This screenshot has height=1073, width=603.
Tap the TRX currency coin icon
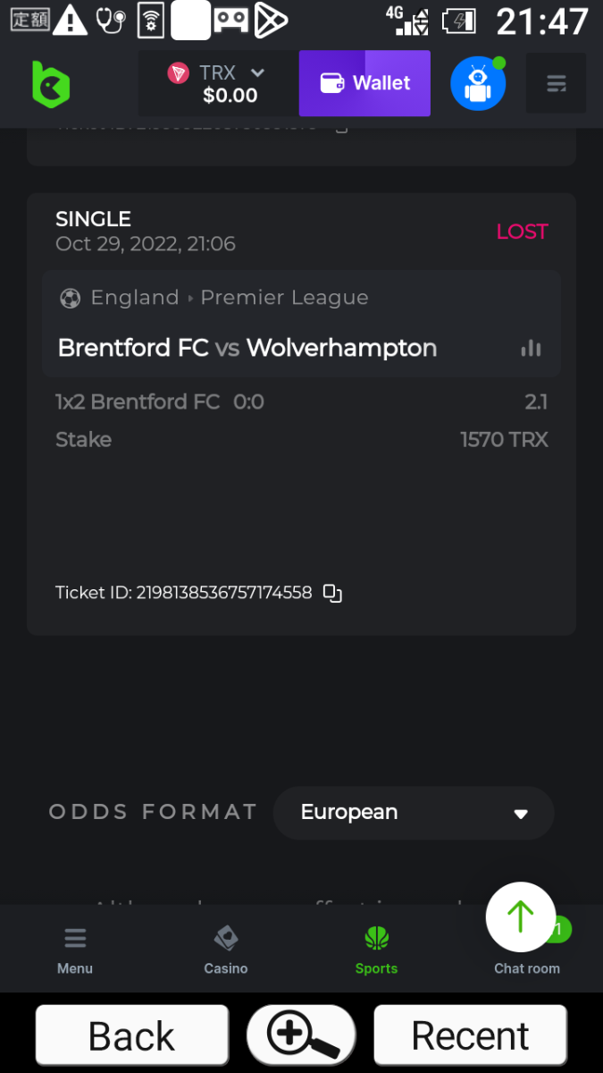click(x=179, y=73)
